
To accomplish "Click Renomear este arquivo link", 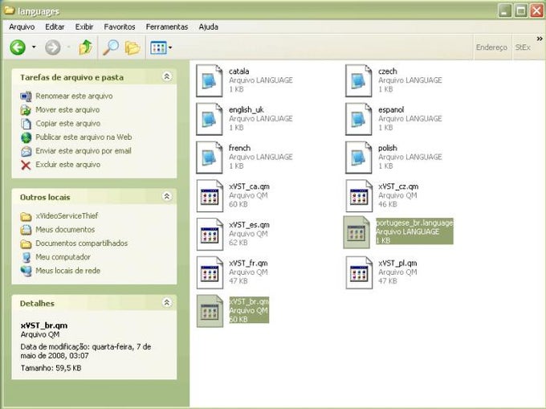I will tap(74, 96).
